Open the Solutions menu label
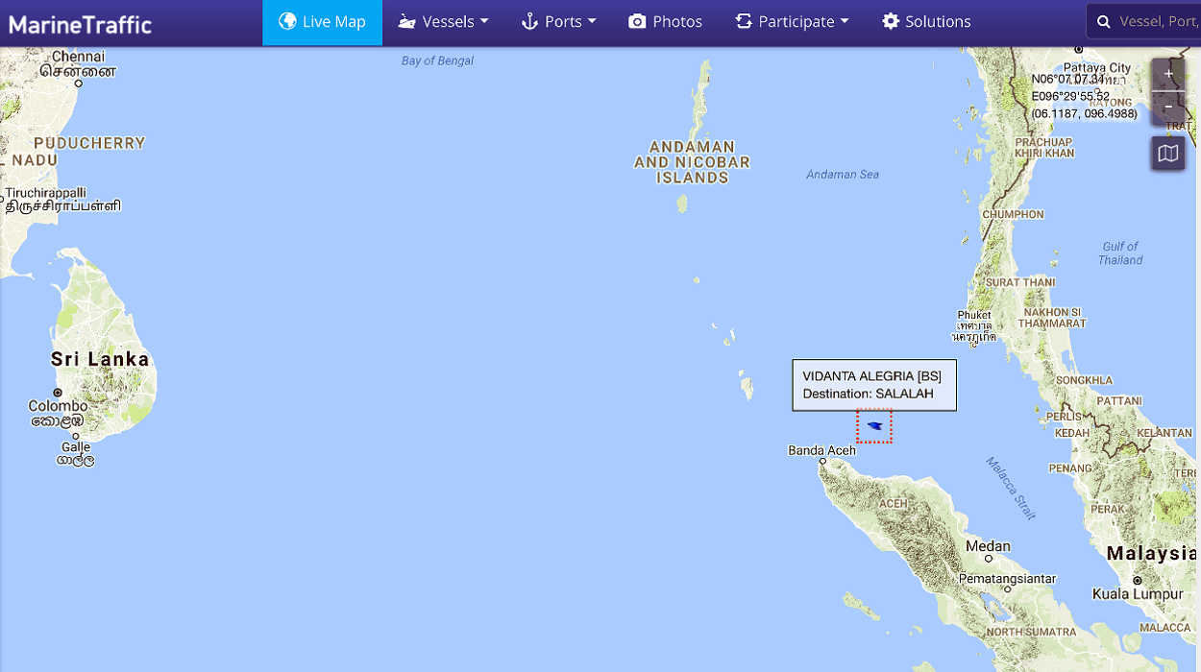Screen dimensions: 1201x672 click(938, 21)
